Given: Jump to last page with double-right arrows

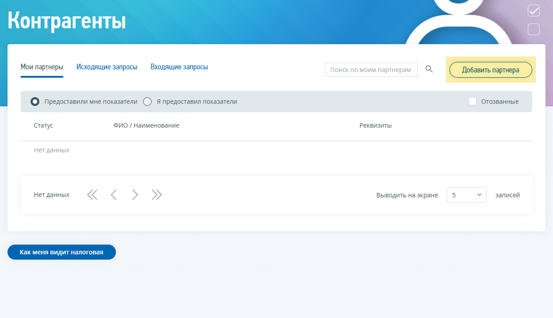Looking at the screenshot, I should [157, 195].
